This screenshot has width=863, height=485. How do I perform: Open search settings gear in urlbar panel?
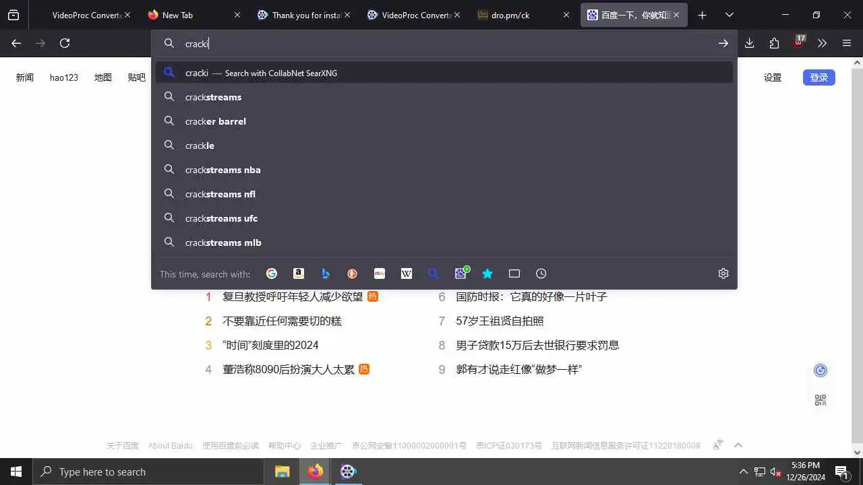(723, 273)
